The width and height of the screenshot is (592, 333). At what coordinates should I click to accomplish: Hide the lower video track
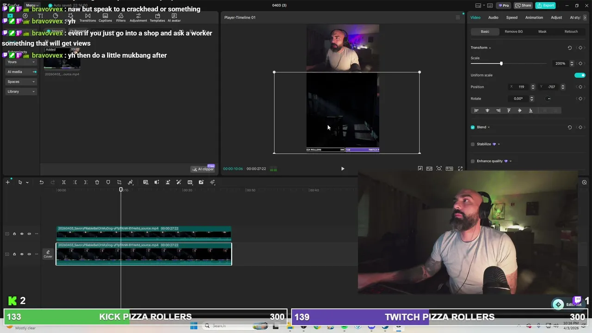point(22,254)
